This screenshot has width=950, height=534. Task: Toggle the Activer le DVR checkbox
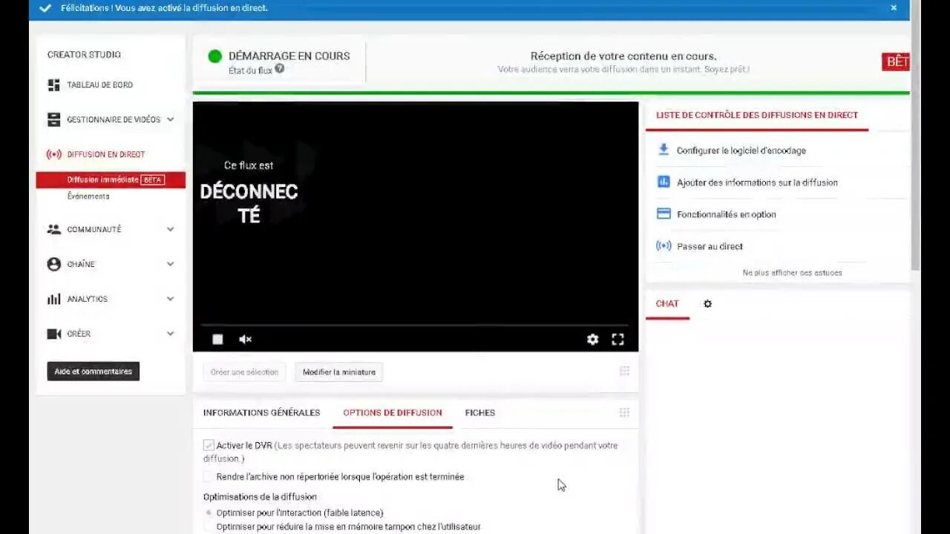(x=209, y=446)
